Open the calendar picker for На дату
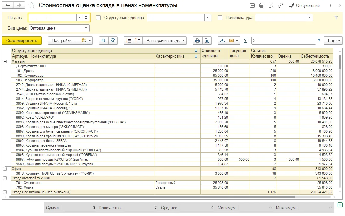 click(86, 17)
